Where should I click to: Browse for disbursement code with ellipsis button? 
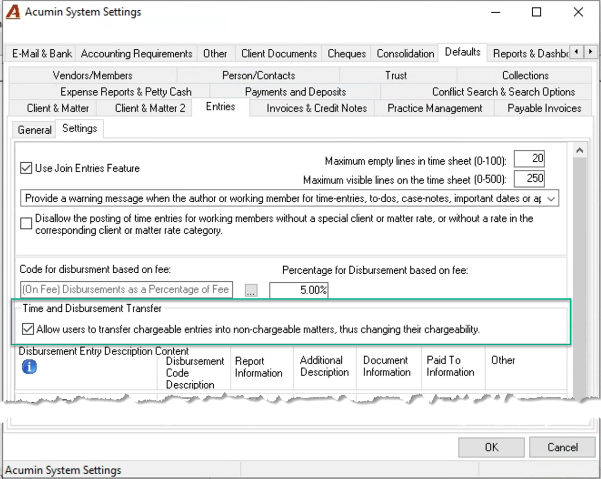tap(251, 290)
